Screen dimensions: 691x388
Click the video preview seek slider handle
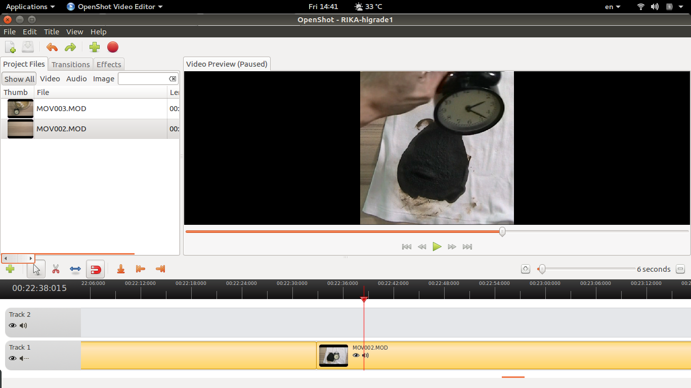click(502, 231)
